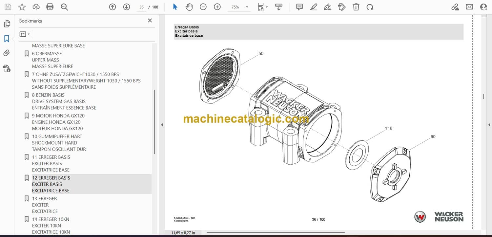Click the current page number field

pos(141,7)
